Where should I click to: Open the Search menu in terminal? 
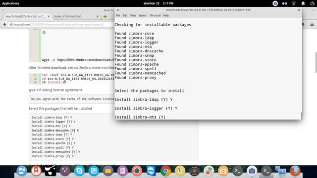pyautogui.click(x=143, y=15)
